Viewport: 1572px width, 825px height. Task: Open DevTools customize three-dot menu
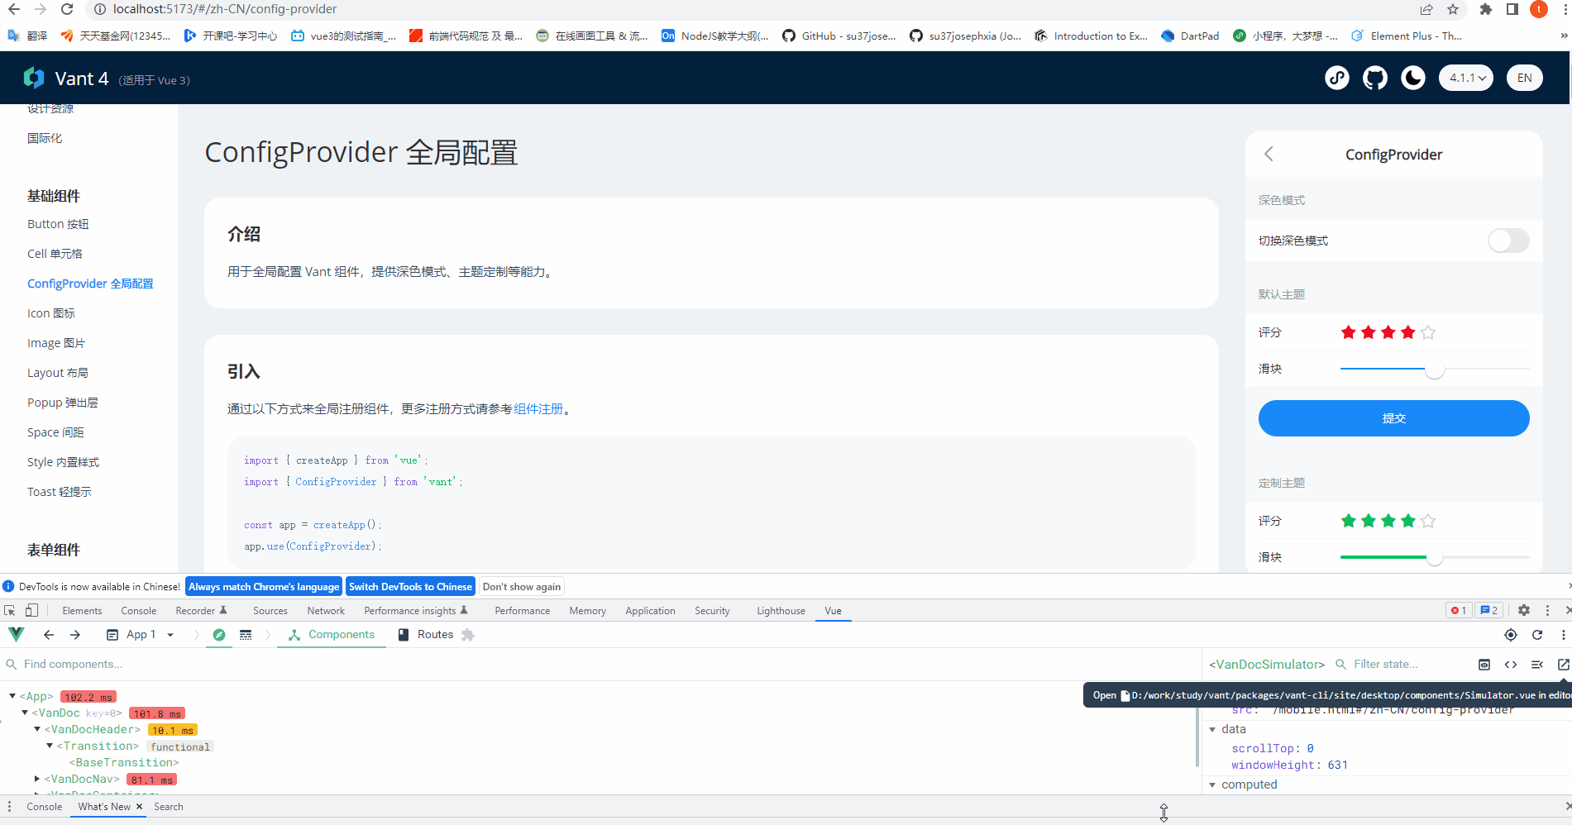[x=1547, y=610]
